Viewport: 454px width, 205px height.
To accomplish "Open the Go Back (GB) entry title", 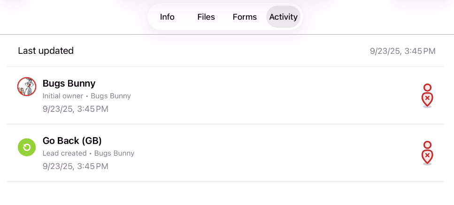I will pyautogui.click(x=72, y=140).
